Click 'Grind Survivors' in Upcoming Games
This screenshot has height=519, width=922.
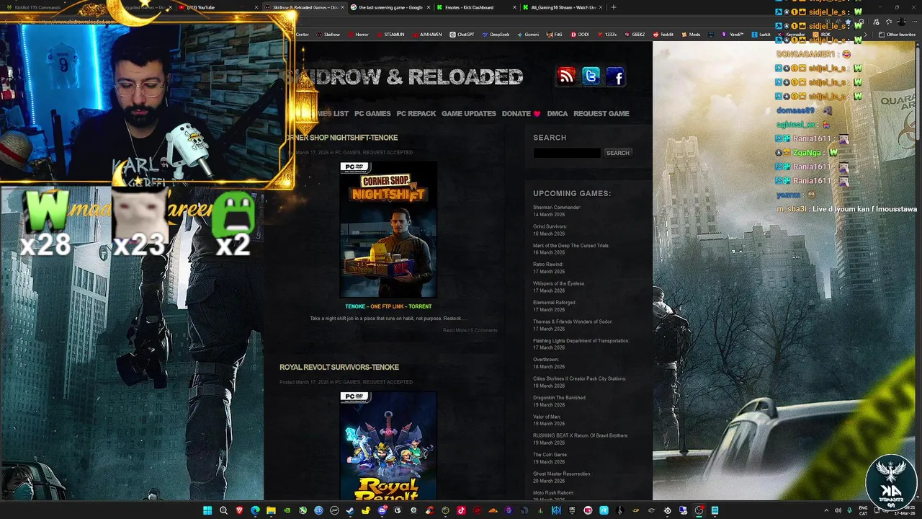550,226
